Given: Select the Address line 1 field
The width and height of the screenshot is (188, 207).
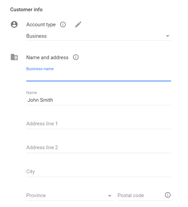Looking at the screenshot, I should coord(99,124).
